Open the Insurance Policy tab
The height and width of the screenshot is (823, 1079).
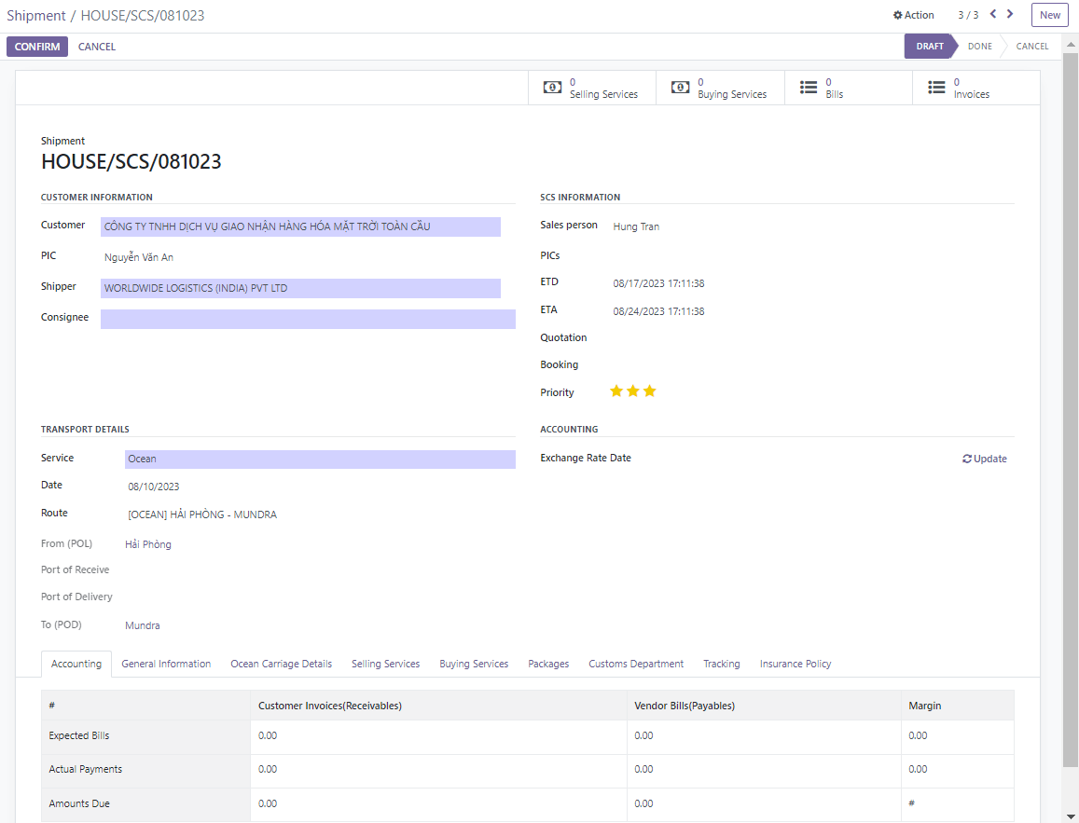(795, 665)
